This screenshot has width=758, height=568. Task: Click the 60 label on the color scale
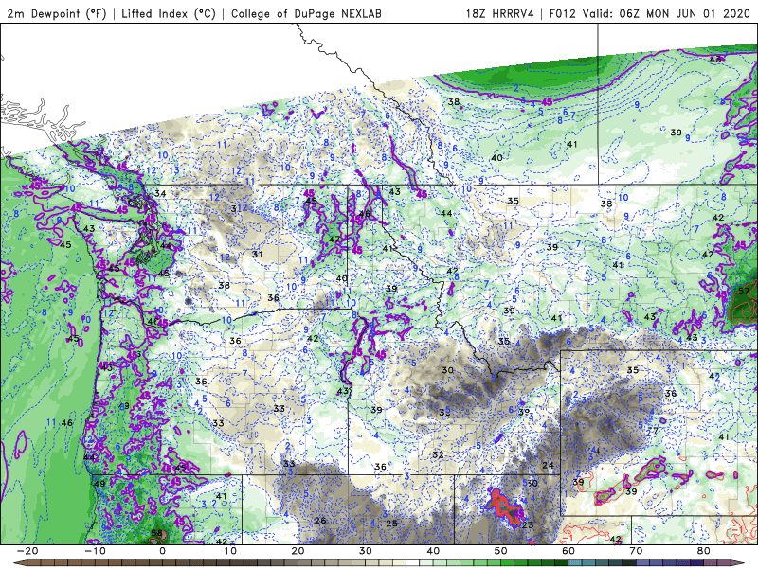[x=568, y=551]
